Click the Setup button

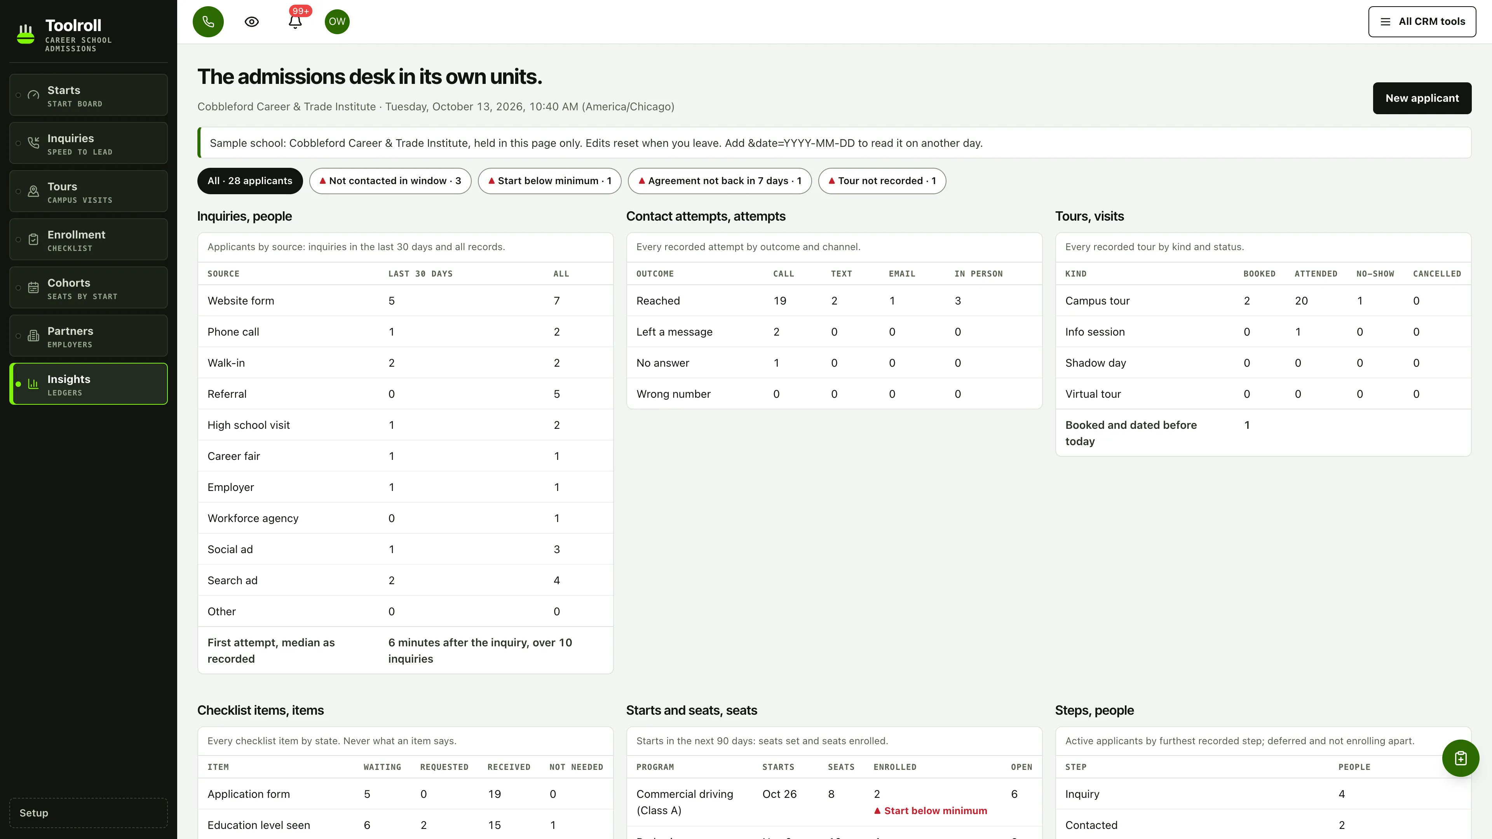[89, 813]
